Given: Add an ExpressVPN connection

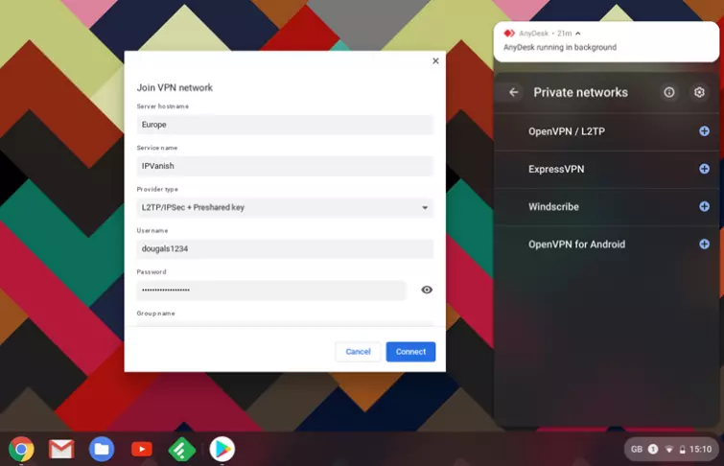Looking at the screenshot, I should (704, 169).
